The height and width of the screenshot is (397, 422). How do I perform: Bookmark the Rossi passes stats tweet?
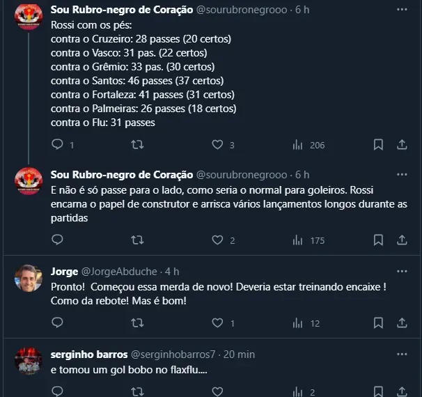click(378, 145)
